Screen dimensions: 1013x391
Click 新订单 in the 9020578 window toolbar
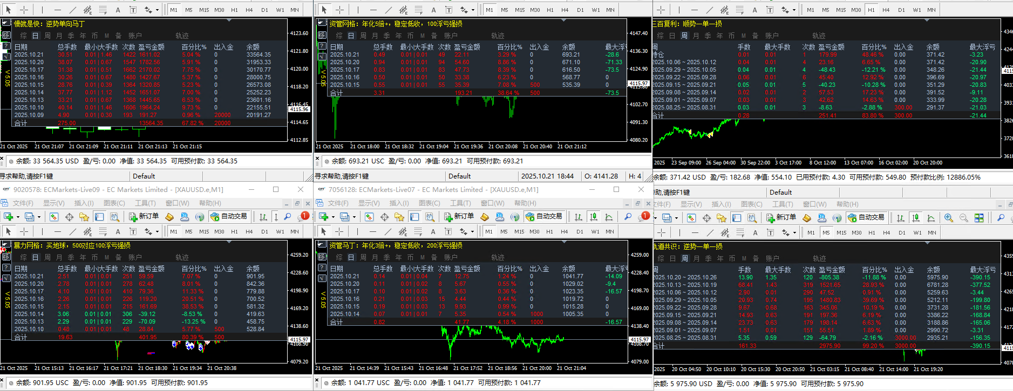[144, 217]
